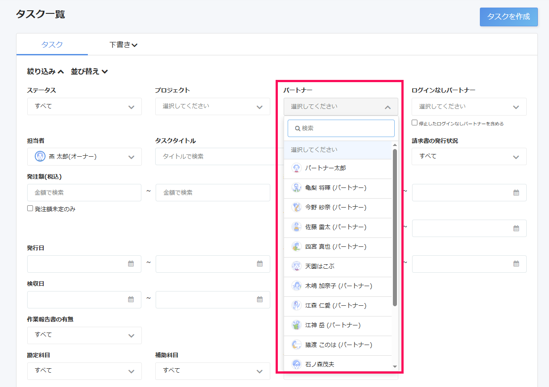Open the 補助科目 dropdown
This screenshot has width=549, height=387.
(x=213, y=371)
